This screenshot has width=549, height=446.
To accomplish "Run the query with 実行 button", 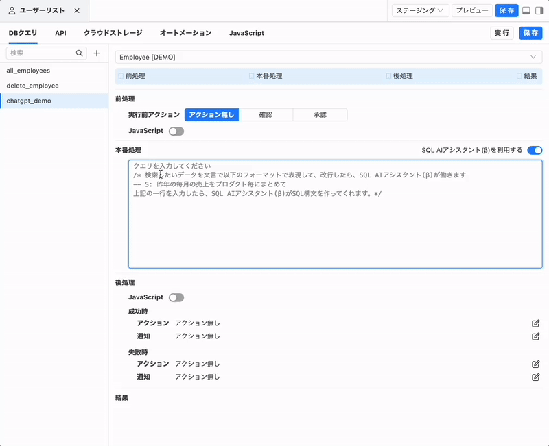I will [x=502, y=33].
